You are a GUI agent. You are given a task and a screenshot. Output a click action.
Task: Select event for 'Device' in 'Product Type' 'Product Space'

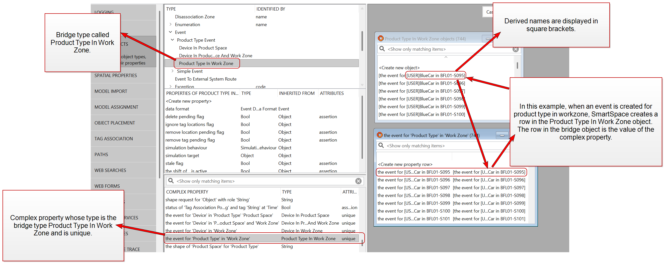pos(262,215)
